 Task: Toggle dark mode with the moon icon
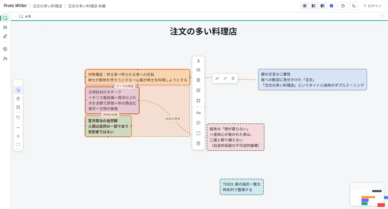(x=354, y=6)
